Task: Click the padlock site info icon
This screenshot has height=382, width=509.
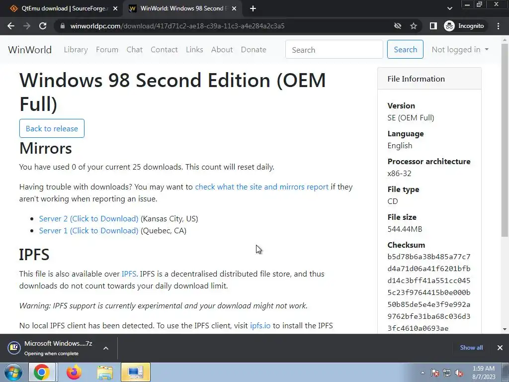Action: pos(63,26)
